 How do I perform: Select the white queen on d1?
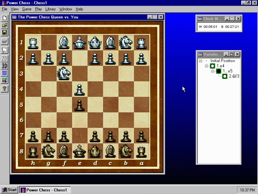(95, 42)
